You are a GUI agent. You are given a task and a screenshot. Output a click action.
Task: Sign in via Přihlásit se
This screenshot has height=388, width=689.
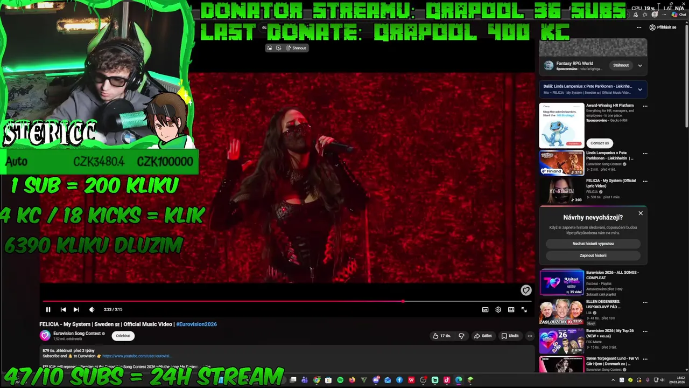tap(663, 27)
